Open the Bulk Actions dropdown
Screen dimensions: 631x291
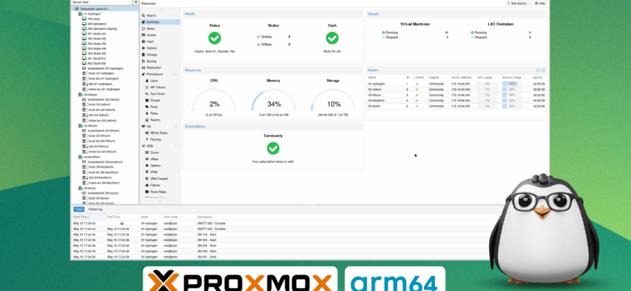pos(519,3)
